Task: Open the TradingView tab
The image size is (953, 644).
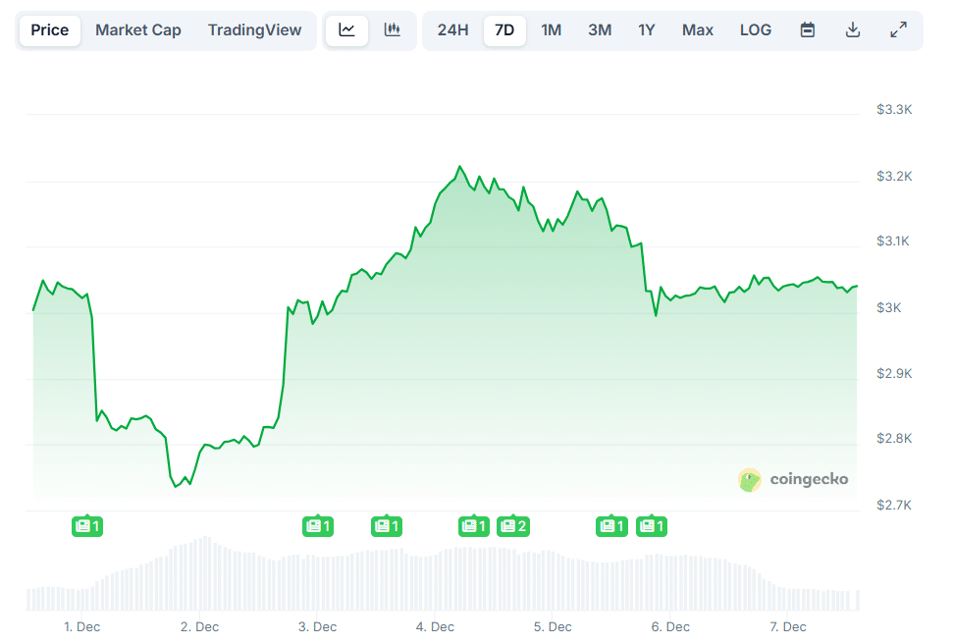Action: click(255, 29)
